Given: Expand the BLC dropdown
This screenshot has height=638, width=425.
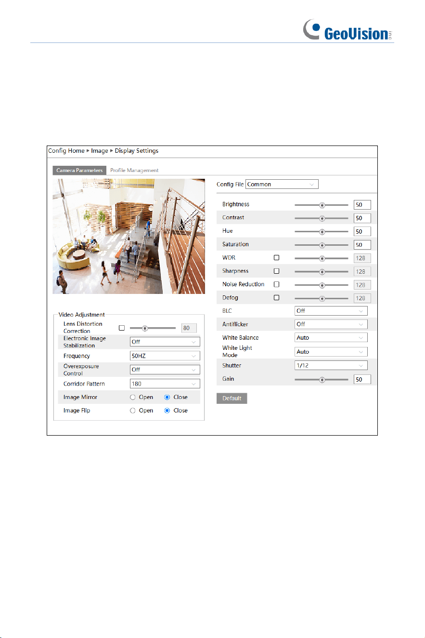Looking at the screenshot, I should click(331, 311).
